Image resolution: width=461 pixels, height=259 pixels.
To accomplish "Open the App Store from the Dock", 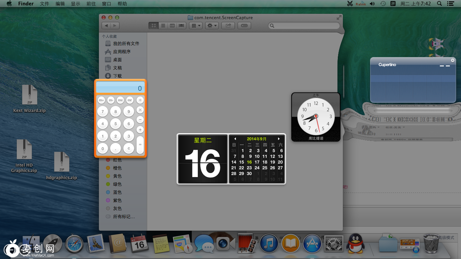I will tap(312, 243).
